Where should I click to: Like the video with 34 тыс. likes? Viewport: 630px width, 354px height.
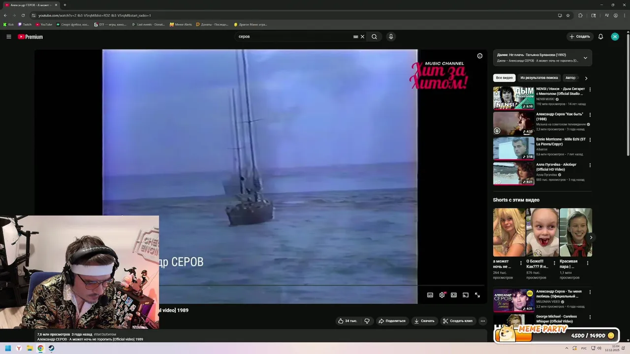coord(347,321)
